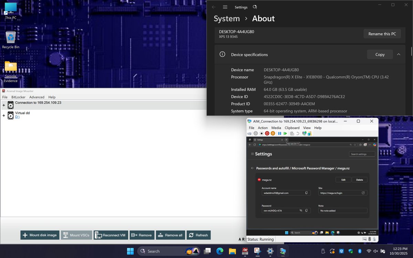
Task: Copy the mega.nz account name
Action: coord(306,193)
